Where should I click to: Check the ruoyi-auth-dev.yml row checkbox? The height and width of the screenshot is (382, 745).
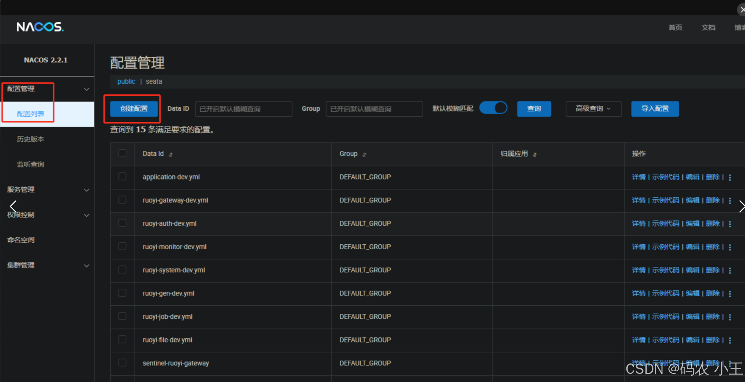point(122,223)
